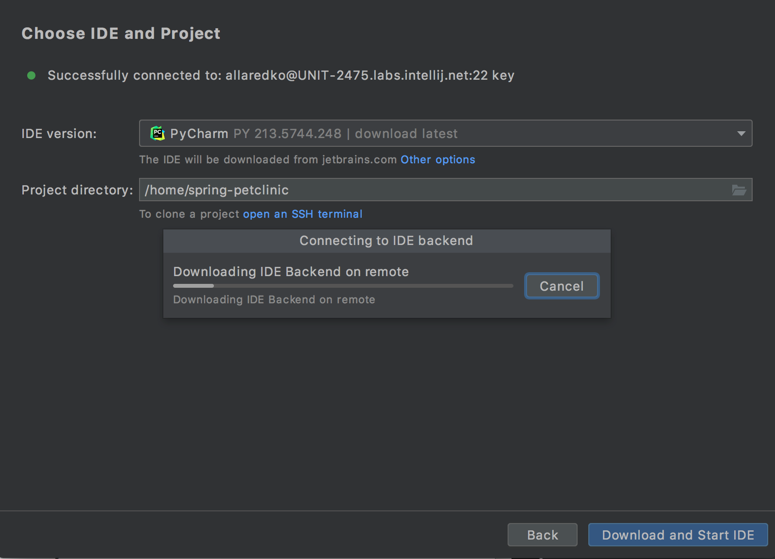Open the PyCharm 213.5744.248 version combo box
The image size is (775, 559).
(438, 133)
